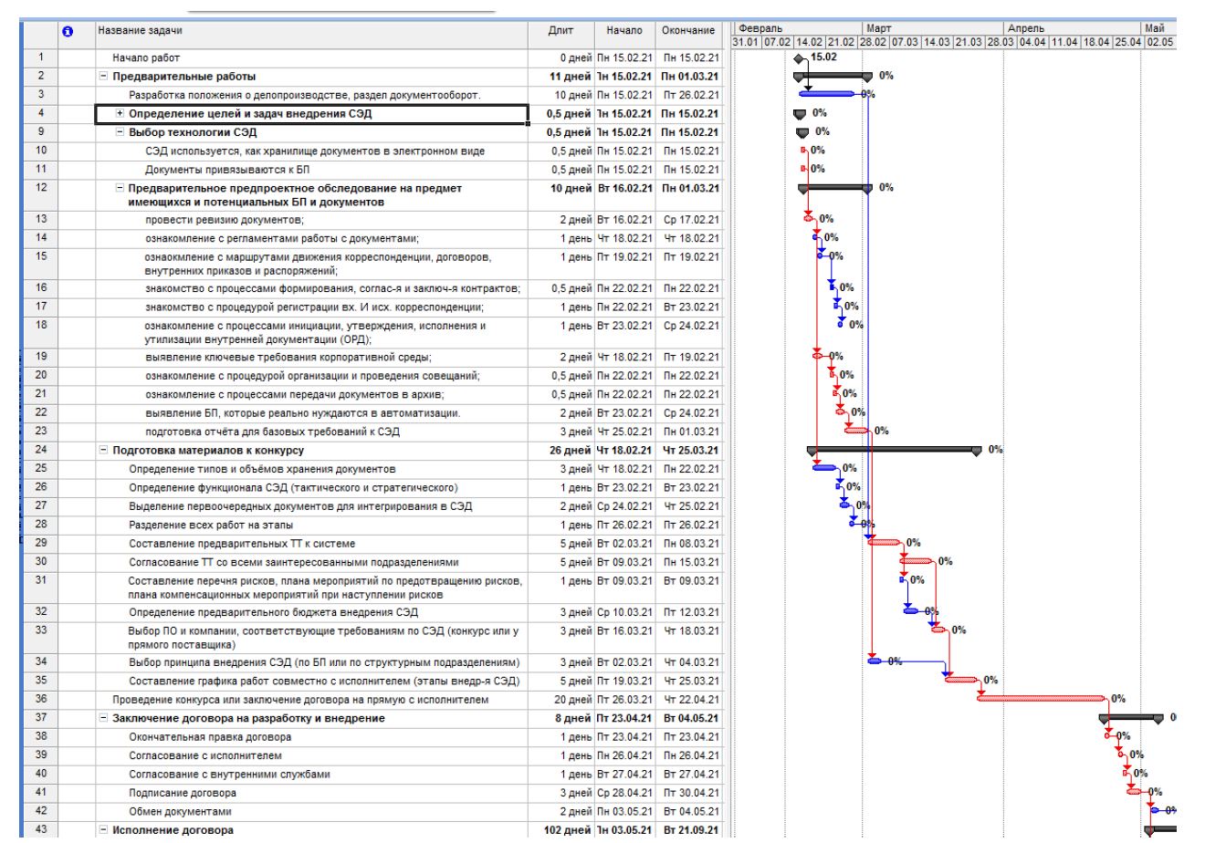This screenshot has height=843, width=1226.
Task: Select task 'Определение предварительного бюджета внедрения СЭД'
Action: pyautogui.click(x=274, y=611)
